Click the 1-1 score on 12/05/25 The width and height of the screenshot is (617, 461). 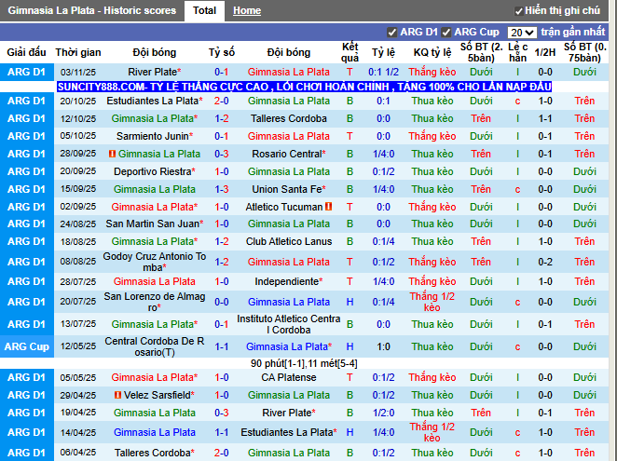click(x=222, y=346)
